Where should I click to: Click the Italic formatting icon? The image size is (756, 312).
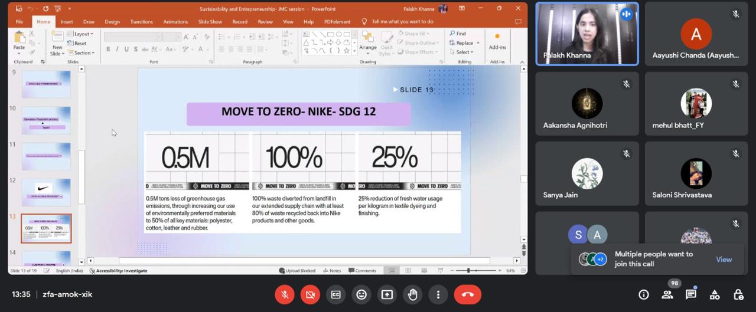(x=117, y=50)
